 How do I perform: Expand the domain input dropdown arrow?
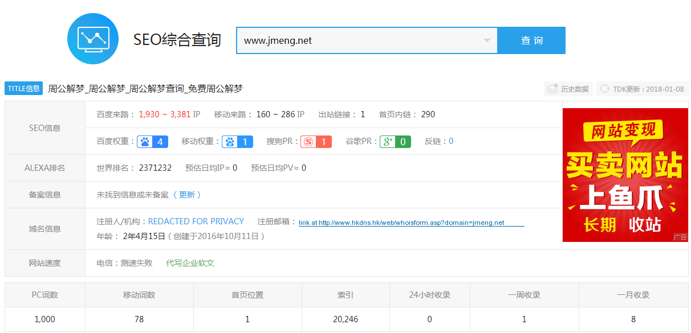487,40
